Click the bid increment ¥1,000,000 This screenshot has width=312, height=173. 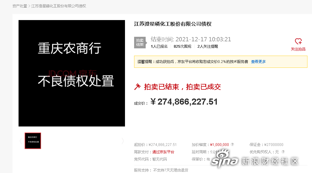pos(220,144)
